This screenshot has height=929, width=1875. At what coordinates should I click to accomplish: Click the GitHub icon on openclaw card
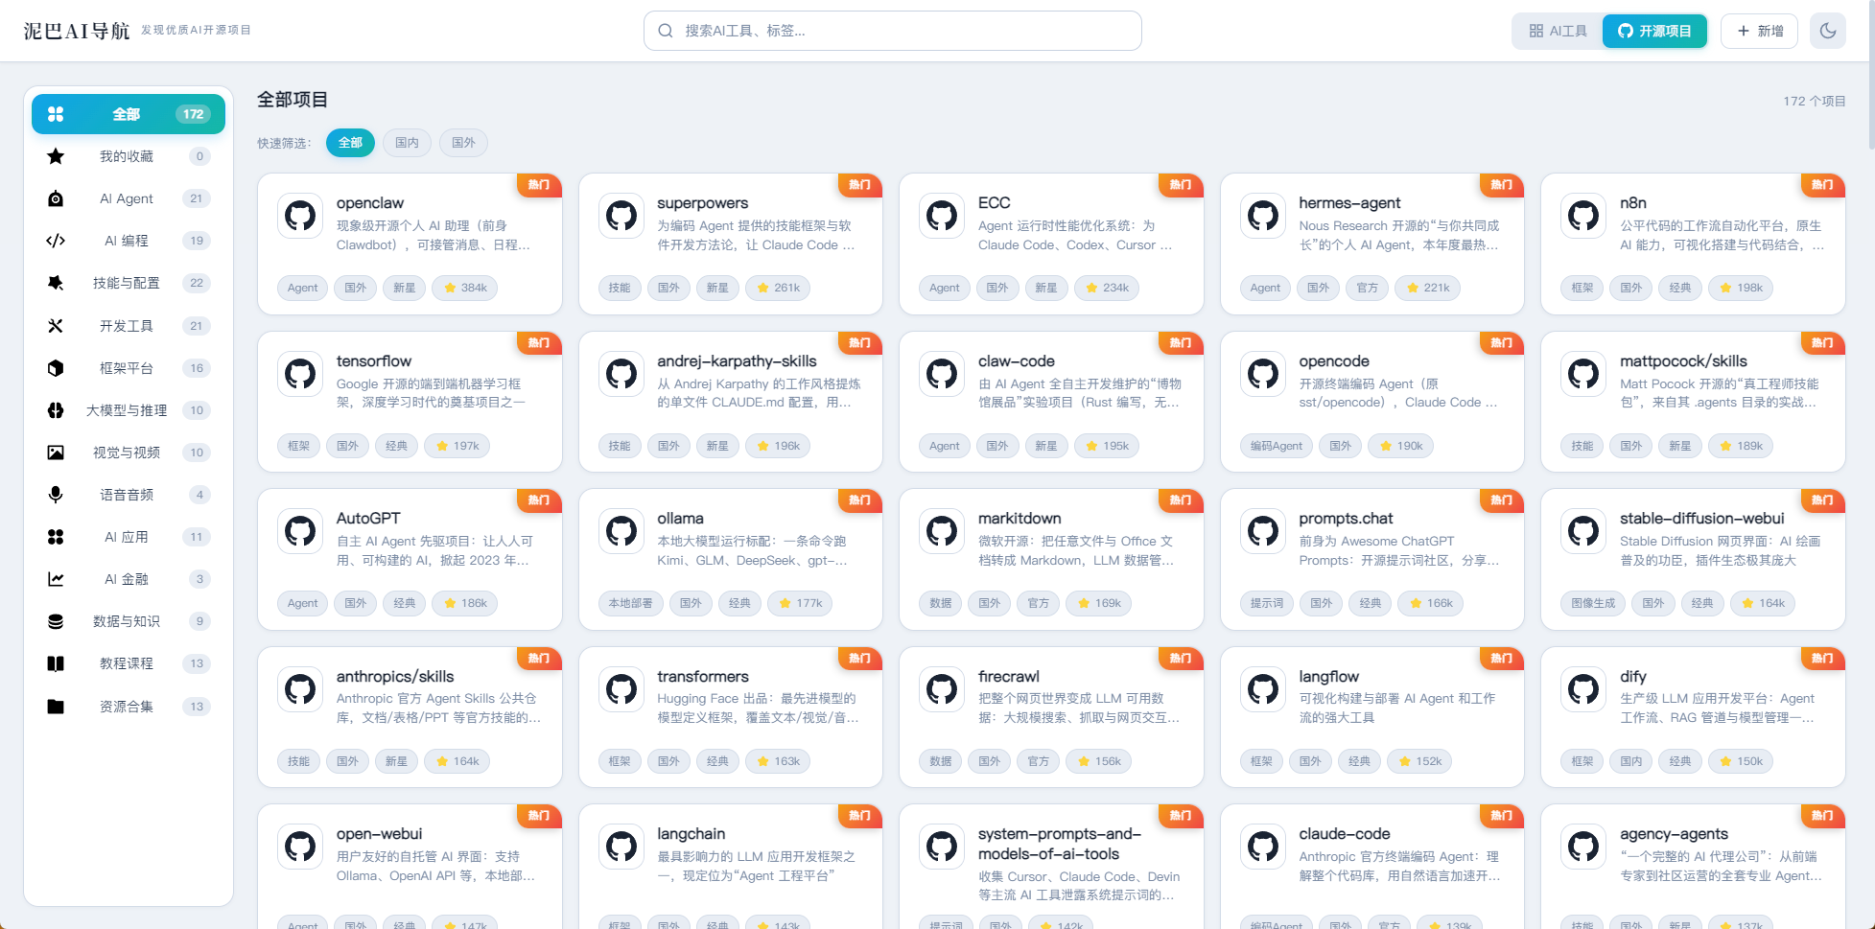pyautogui.click(x=300, y=216)
